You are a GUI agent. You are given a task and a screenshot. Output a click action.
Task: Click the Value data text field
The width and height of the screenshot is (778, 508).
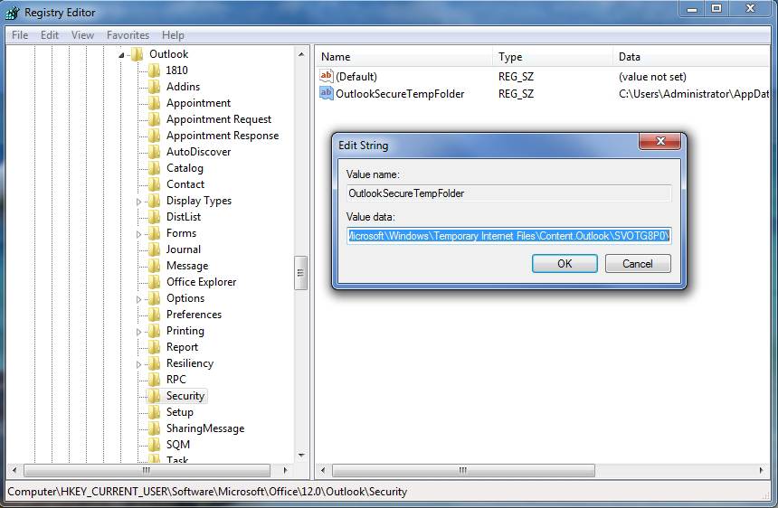click(x=508, y=236)
